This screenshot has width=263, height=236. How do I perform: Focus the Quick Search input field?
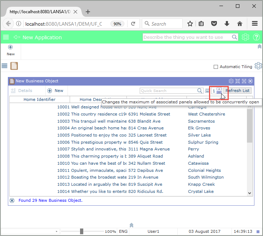[x=169, y=91]
